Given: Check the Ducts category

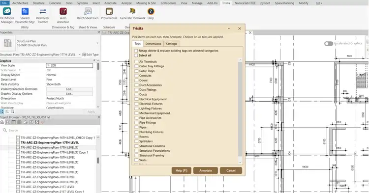Looking at the screenshot, I should [136, 94].
